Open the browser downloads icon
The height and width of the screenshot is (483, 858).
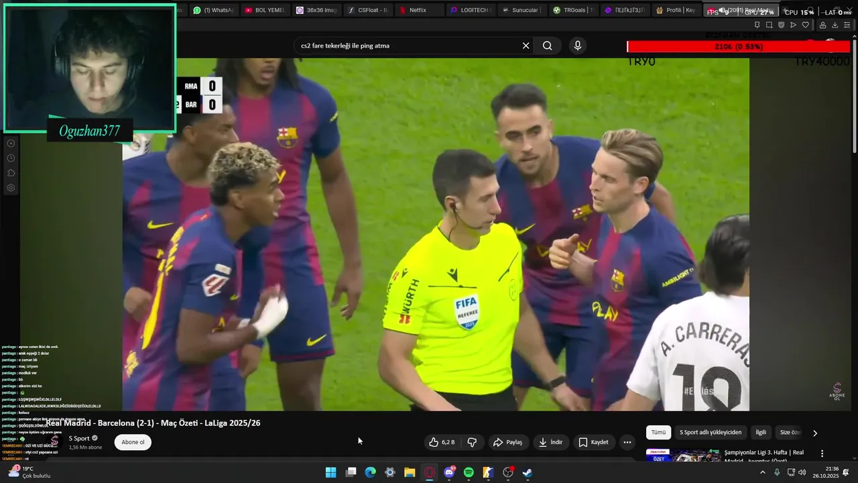(835, 25)
